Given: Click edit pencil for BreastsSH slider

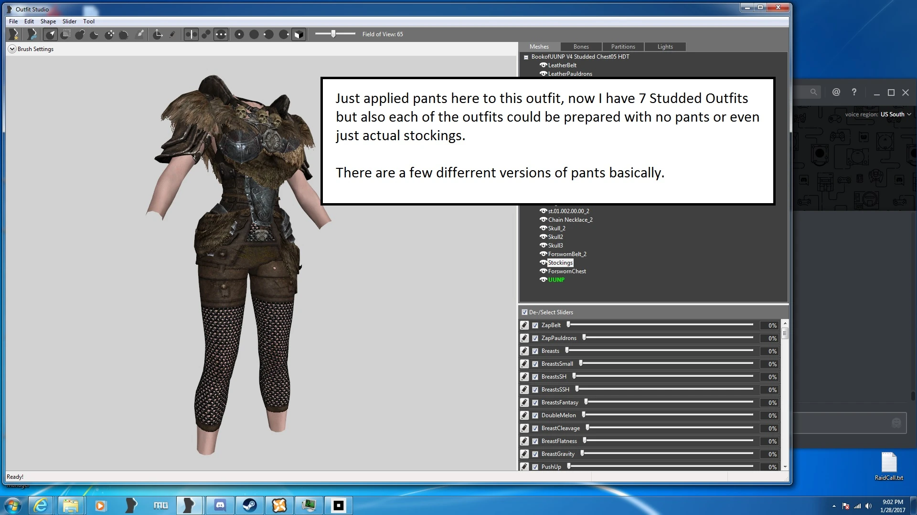Looking at the screenshot, I should [524, 377].
